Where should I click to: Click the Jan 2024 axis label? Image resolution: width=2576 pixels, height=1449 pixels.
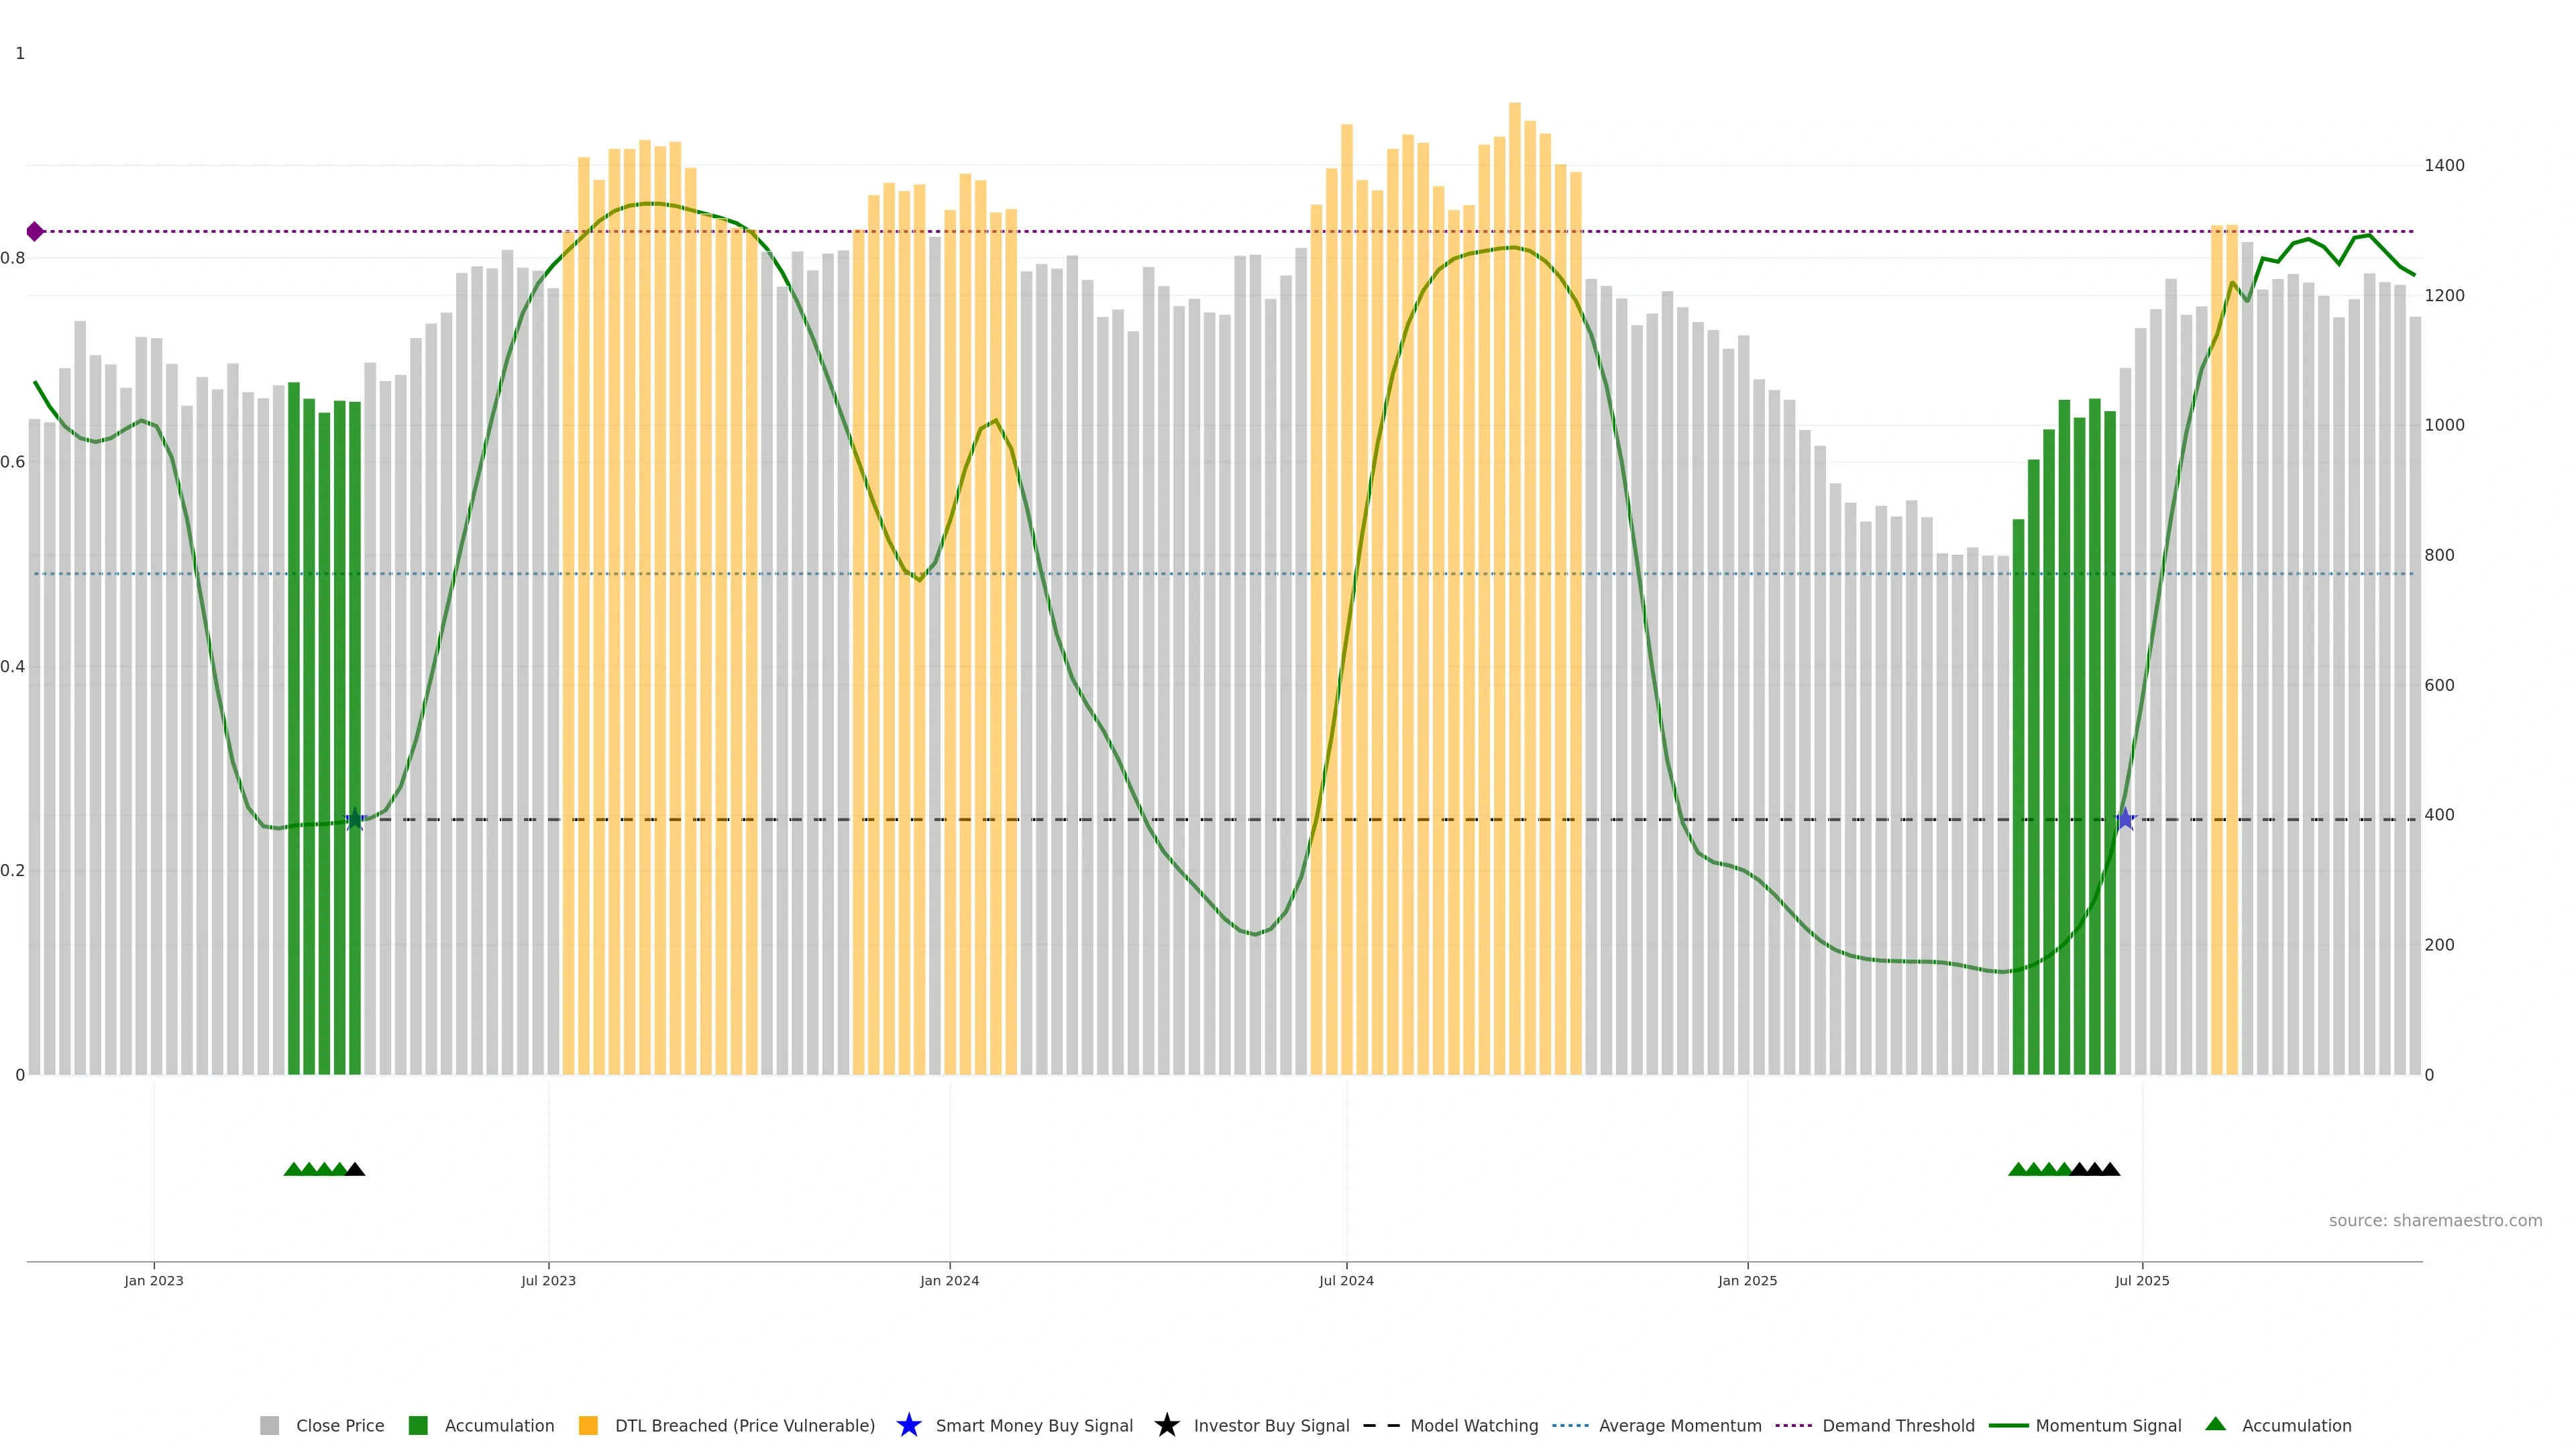(949, 1281)
